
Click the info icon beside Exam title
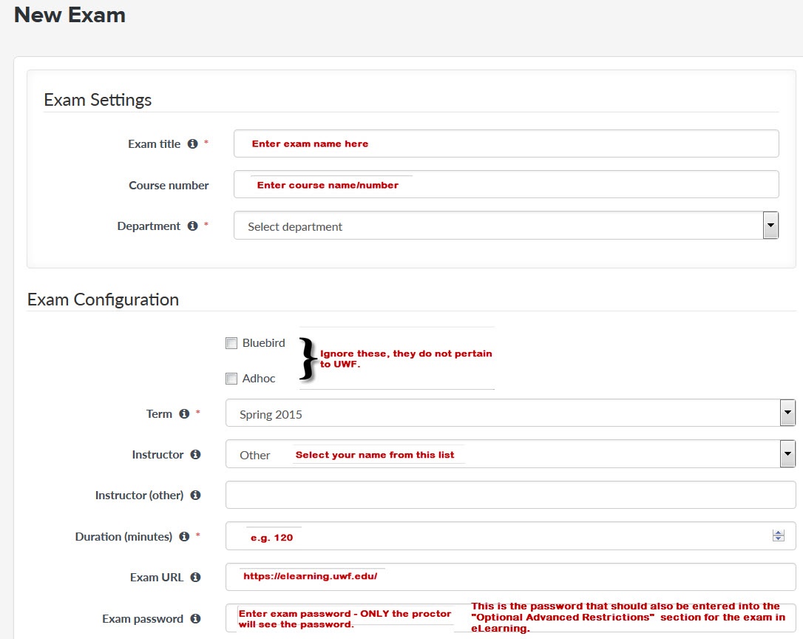(192, 144)
